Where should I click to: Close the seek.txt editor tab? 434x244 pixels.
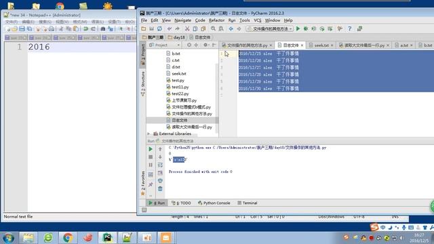click(x=332, y=45)
